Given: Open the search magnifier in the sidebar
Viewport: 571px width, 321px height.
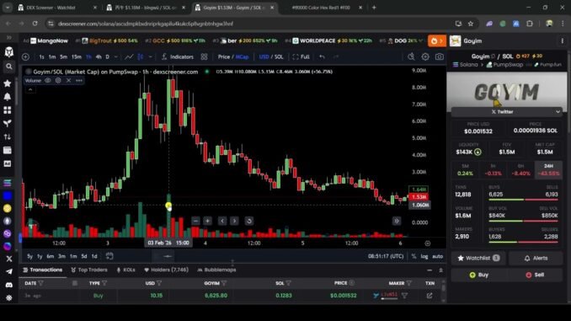Looking at the screenshot, I should [8, 67].
